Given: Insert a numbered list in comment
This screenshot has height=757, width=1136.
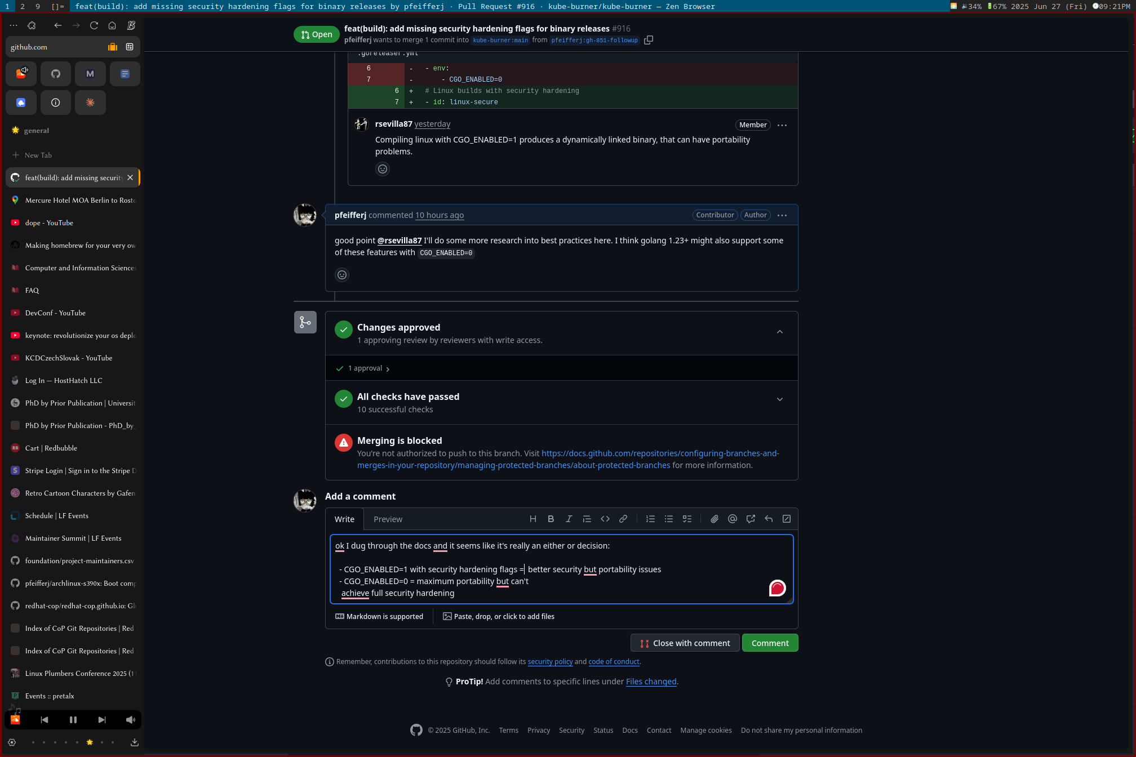Looking at the screenshot, I should [650, 519].
